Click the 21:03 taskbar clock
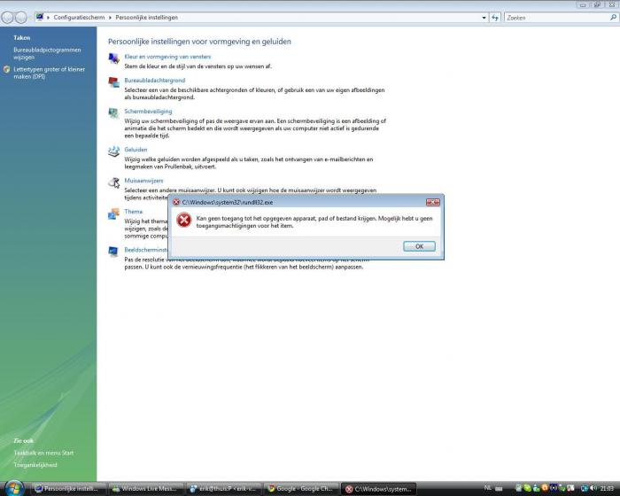Image resolution: width=620 pixels, height=496 pixels. pos(607,489)
